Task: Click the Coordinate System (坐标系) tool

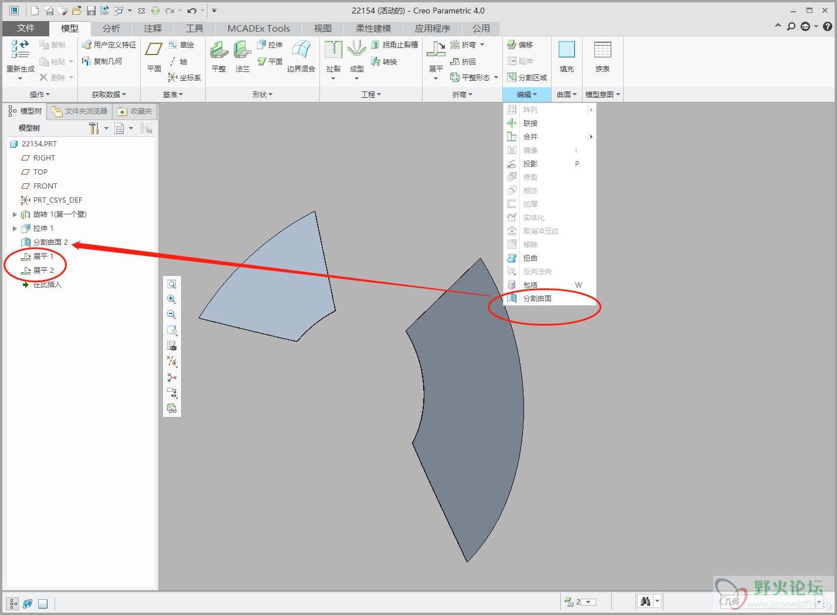Action: point(184,77)
